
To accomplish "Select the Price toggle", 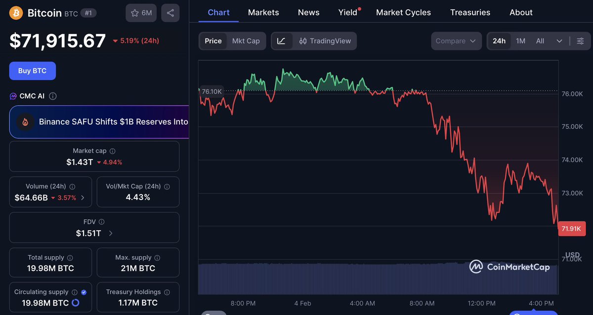I will [x=213, y=41].
